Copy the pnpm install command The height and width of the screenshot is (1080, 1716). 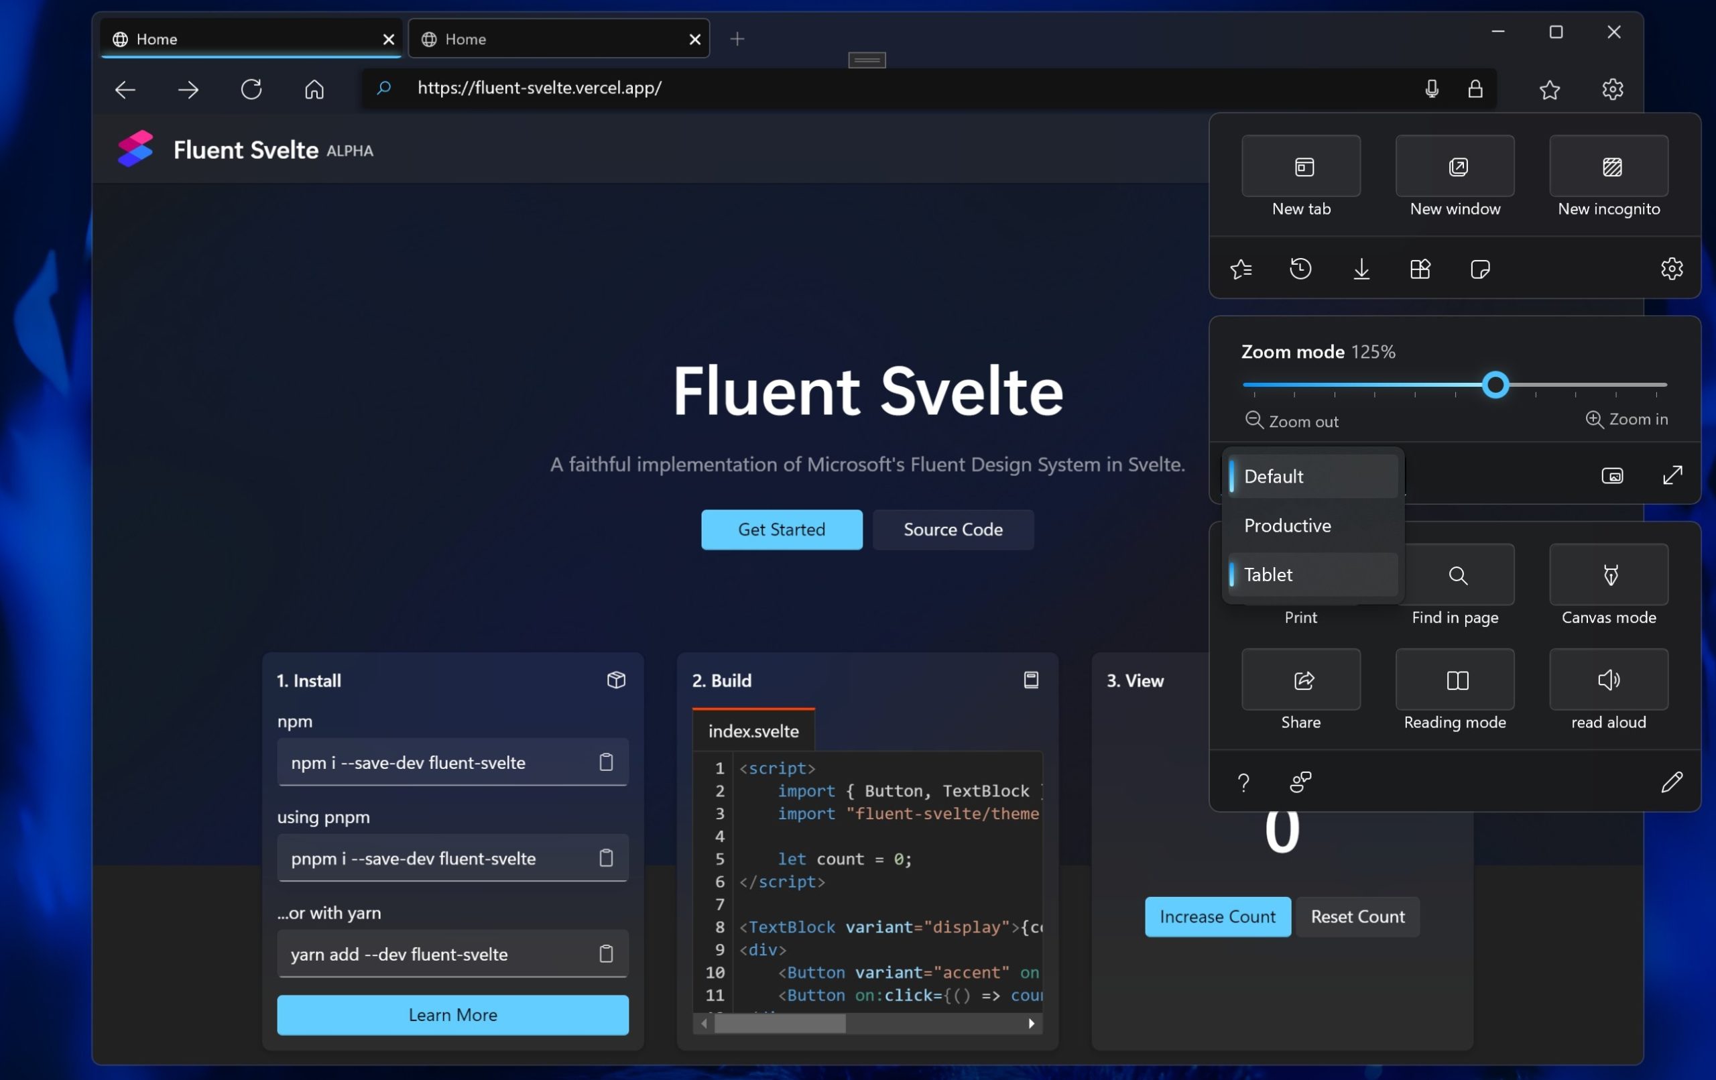coord(606,857)
